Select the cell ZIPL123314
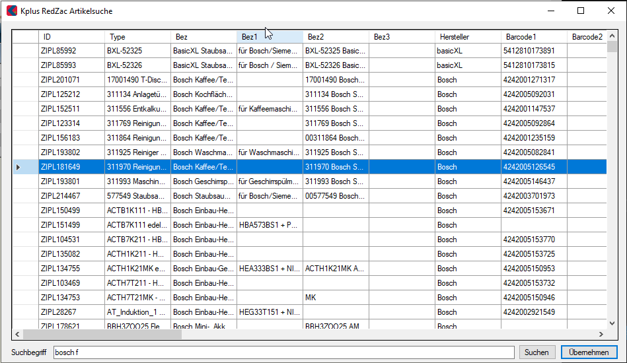Viewport: 627px width, 363px height. 71,123
